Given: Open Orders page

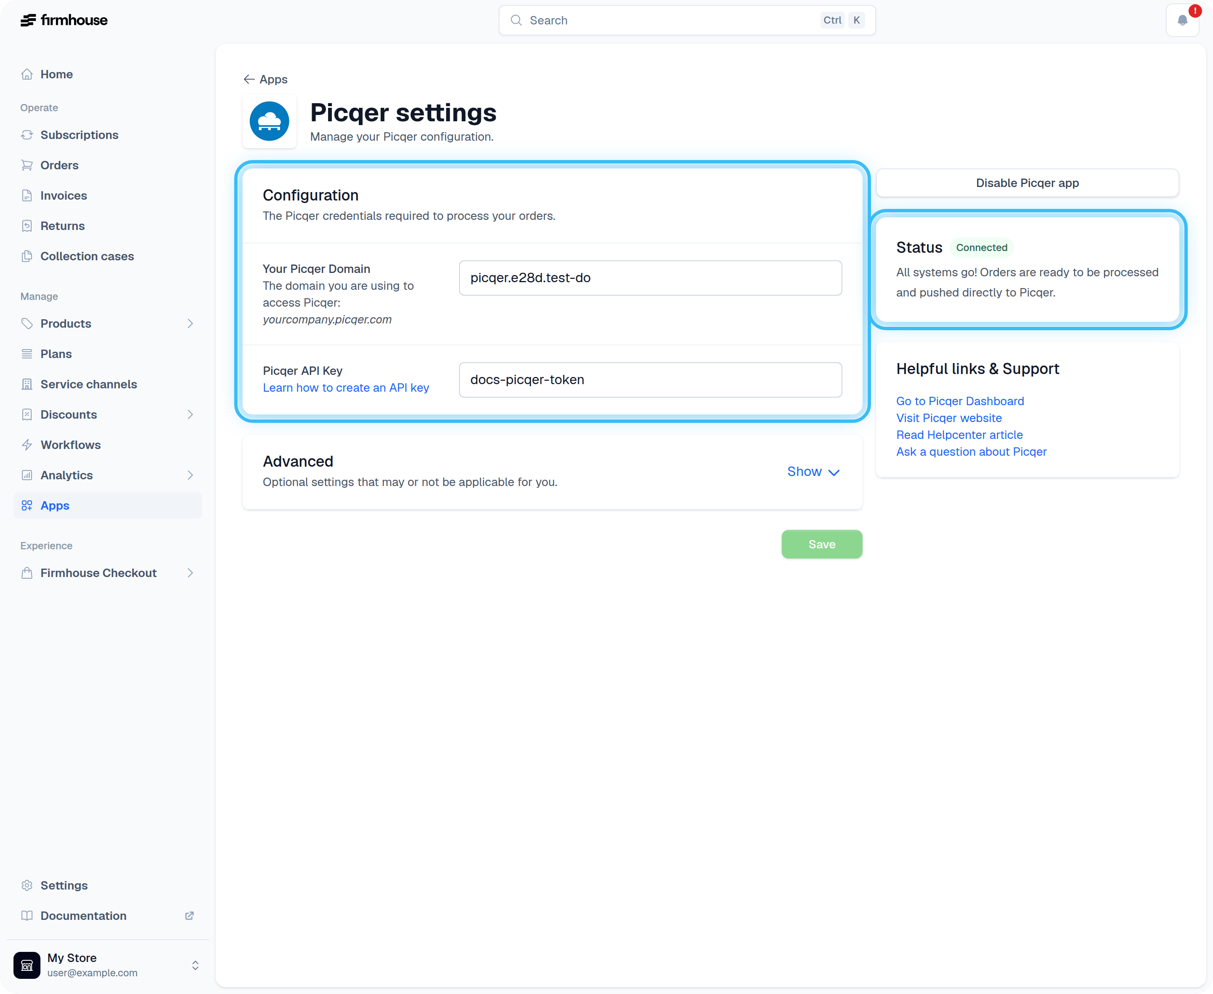Looking at the screenshot, I should coord(108,166).
